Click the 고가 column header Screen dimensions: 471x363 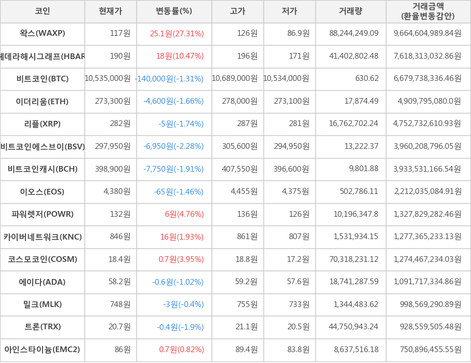[x=238, y=11]
